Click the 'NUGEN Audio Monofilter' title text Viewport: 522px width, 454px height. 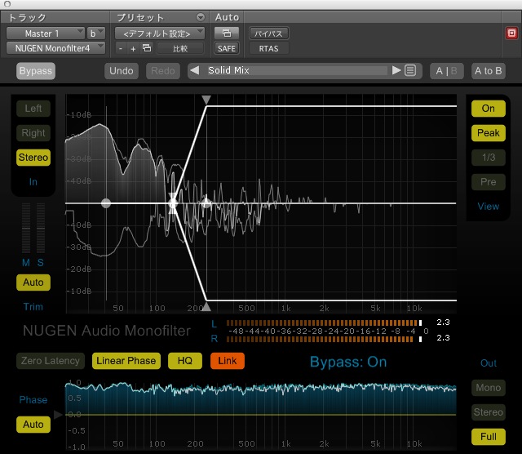107,331
